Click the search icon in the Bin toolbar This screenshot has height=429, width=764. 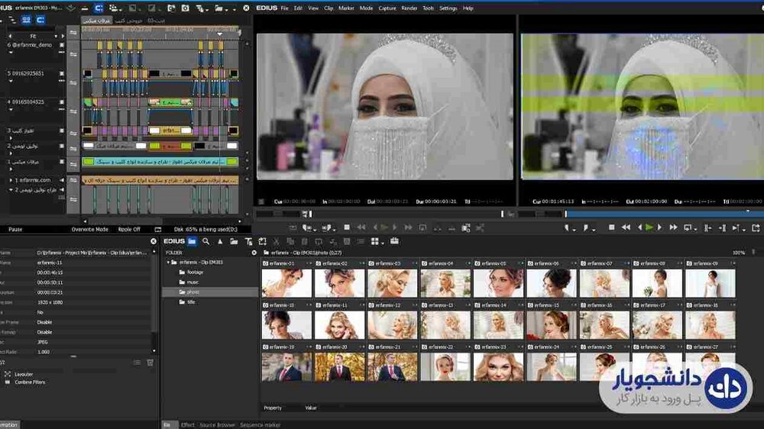pos(206,241)
